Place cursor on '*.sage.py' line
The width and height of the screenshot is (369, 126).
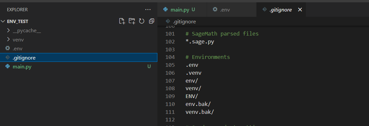(200, 42)
